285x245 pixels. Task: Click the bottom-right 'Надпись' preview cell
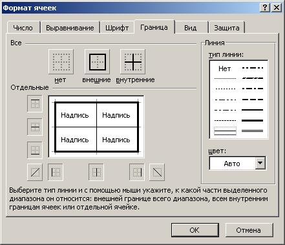pyautogui.click(x=116, y=140)
